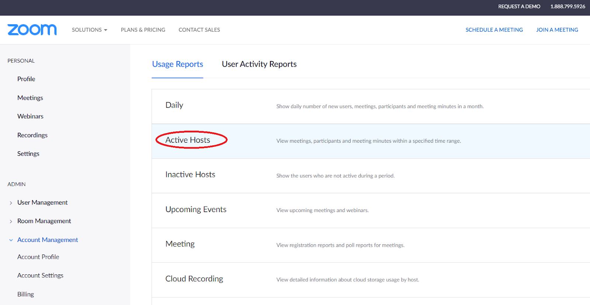The width and height of the screenshot is (590, 305).
Task: Open the Meeting report
Action: pyautogui.click(x=180, y=244)
